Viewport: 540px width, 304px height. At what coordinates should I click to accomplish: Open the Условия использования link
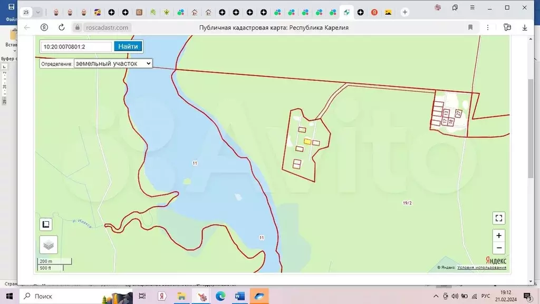coord(481,268)
